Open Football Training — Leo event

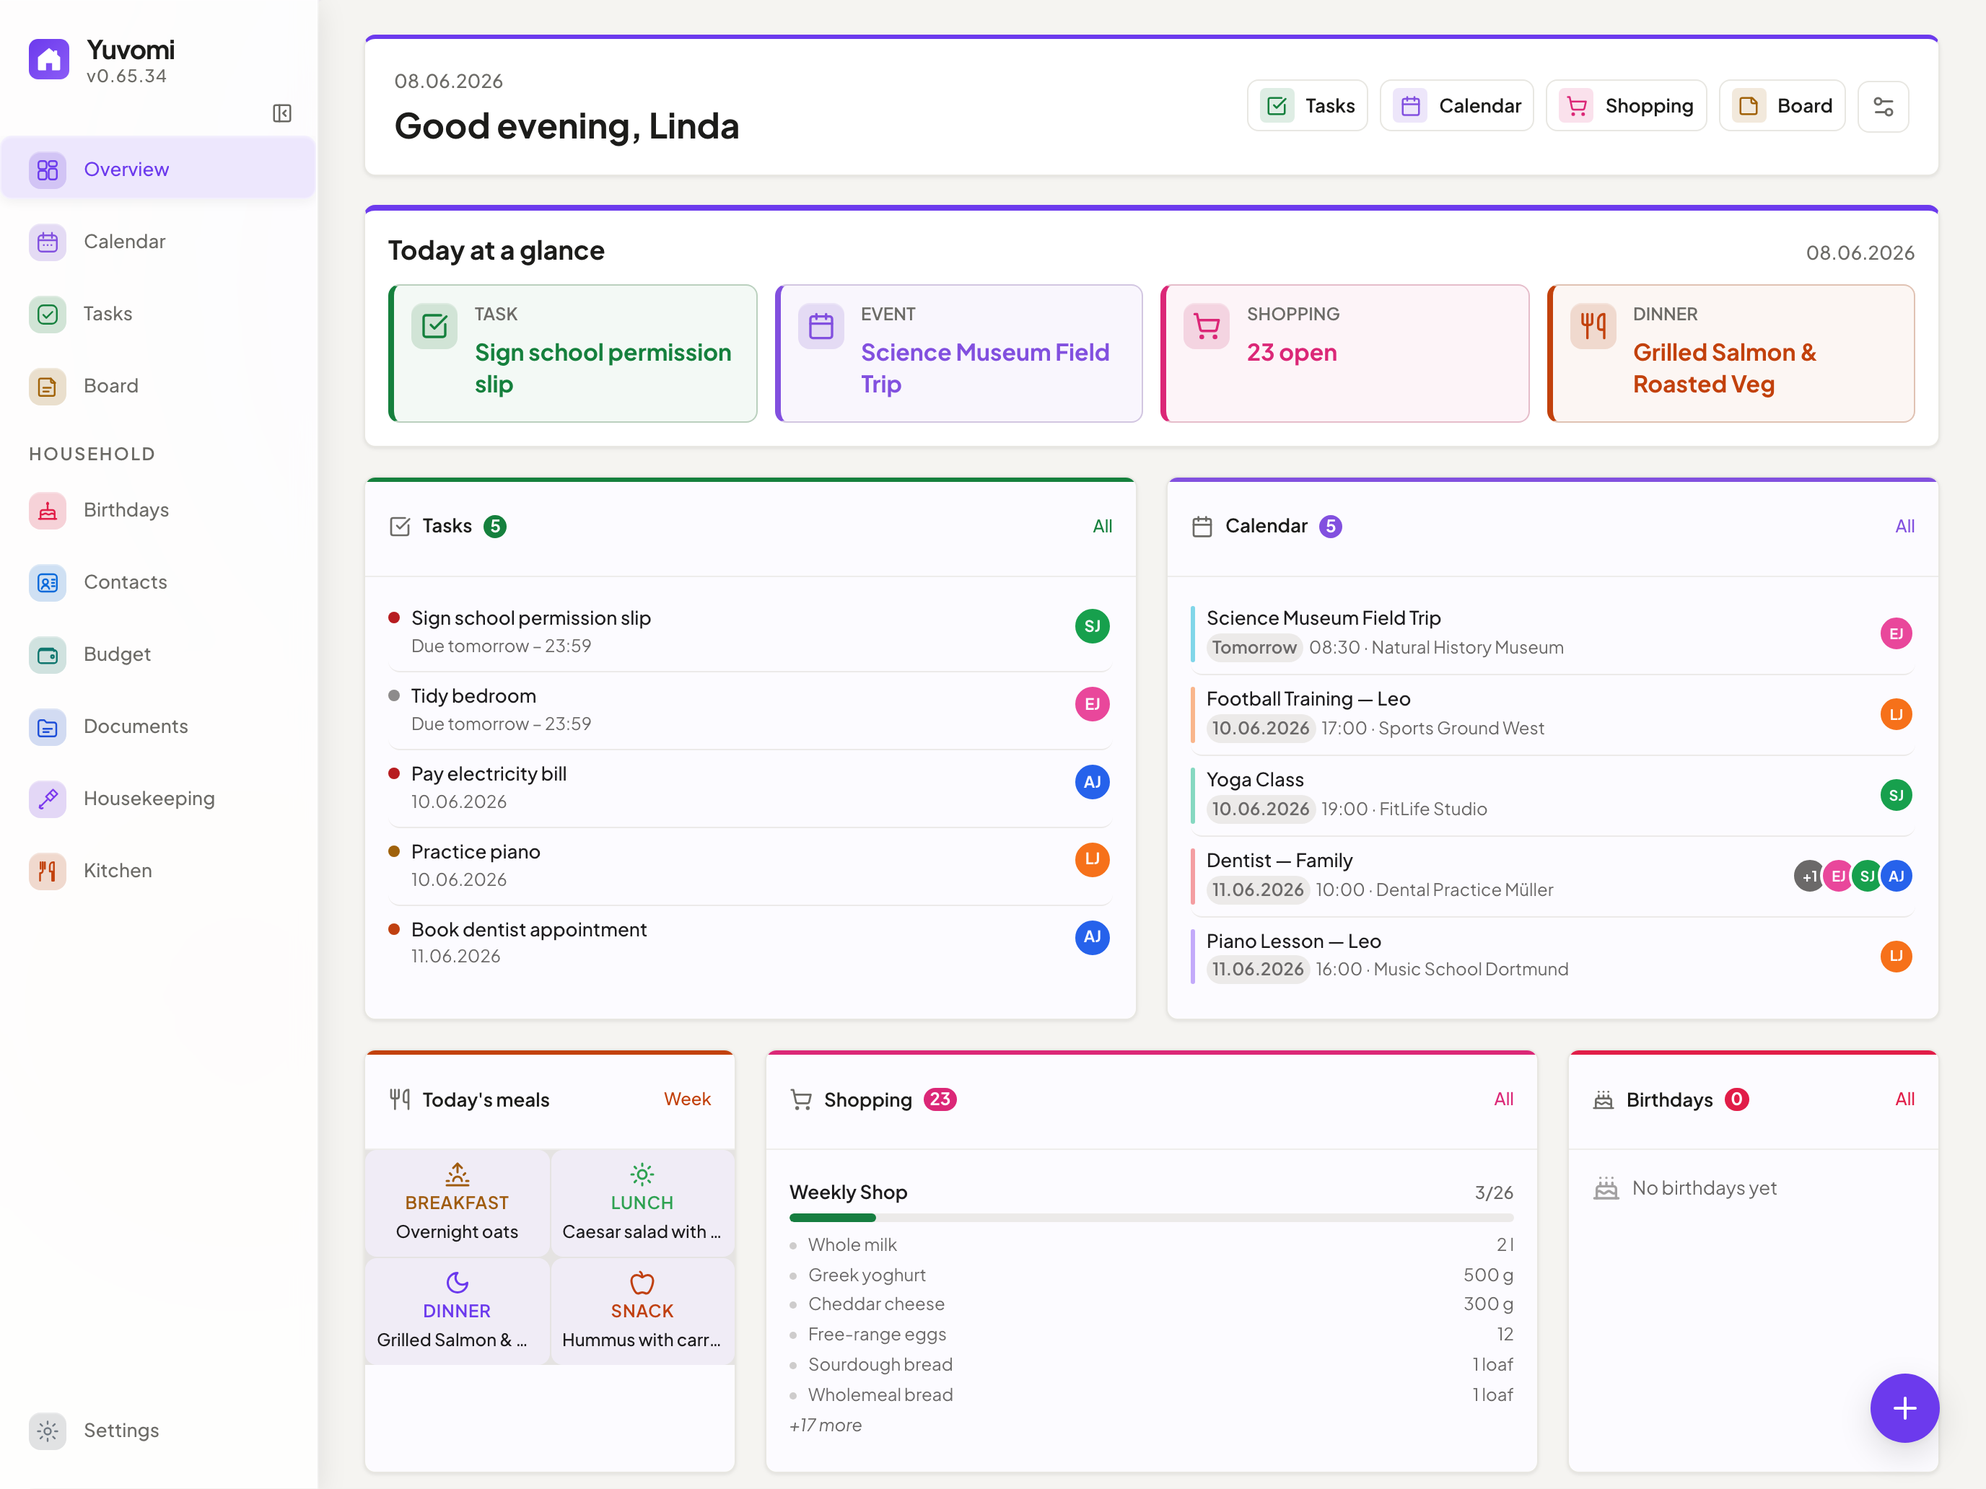coord(1552,714)
